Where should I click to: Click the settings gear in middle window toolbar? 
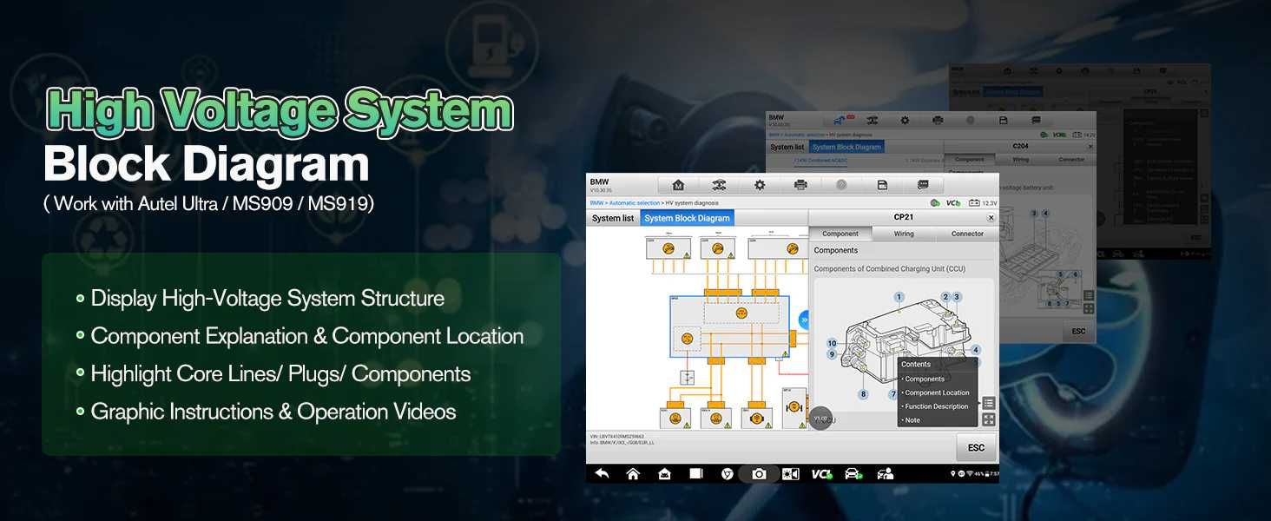coord(905,120)
